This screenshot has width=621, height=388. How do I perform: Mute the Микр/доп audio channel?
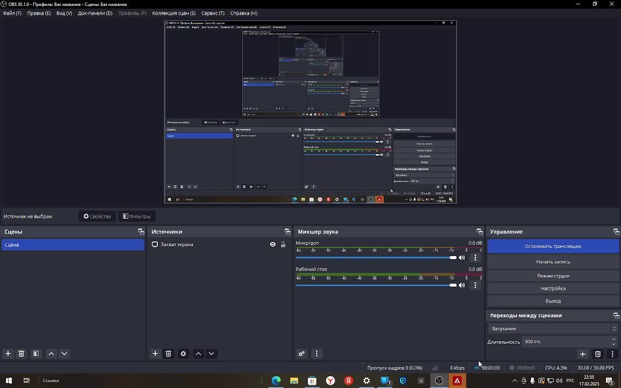click(462, 258)
